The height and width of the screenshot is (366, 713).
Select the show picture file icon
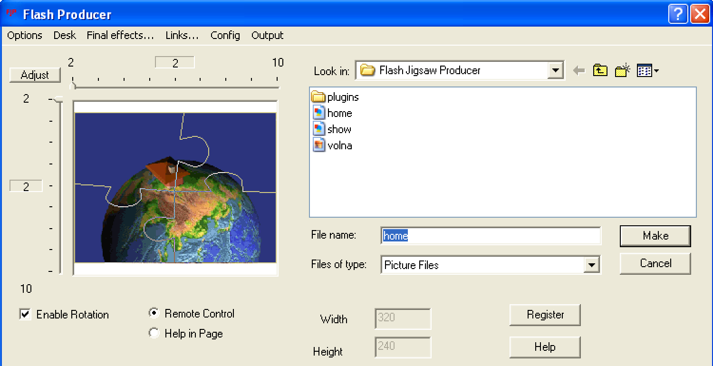click(318, 129)
